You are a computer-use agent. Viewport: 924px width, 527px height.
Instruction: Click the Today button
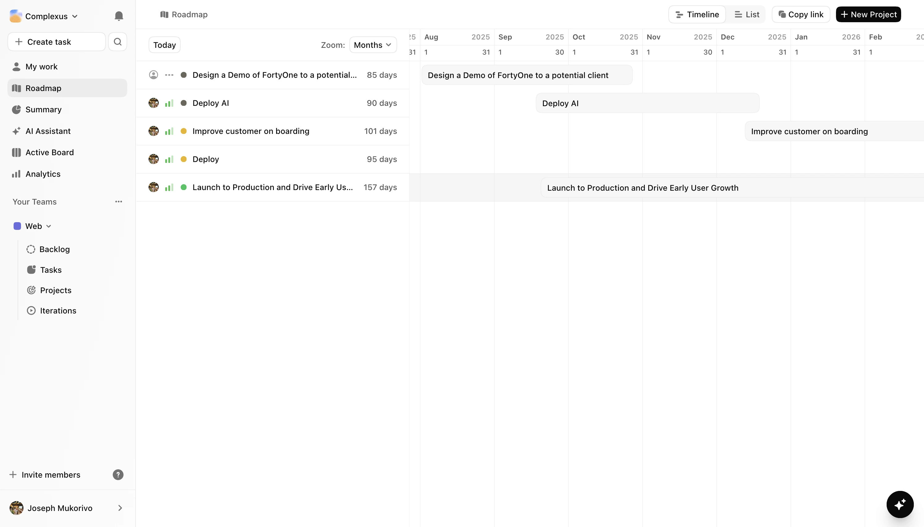click(x=164, y=45)
